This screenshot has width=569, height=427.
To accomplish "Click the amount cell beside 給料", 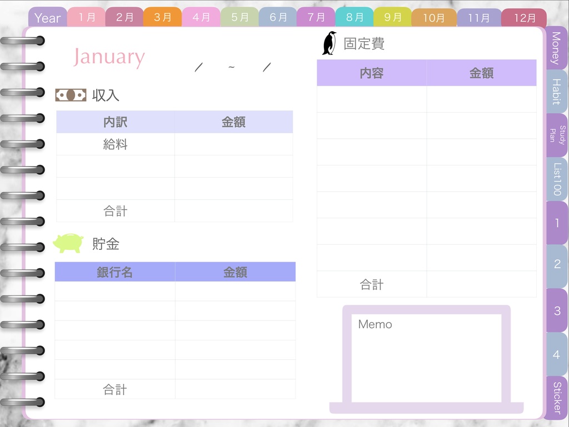I will point(233,144).
